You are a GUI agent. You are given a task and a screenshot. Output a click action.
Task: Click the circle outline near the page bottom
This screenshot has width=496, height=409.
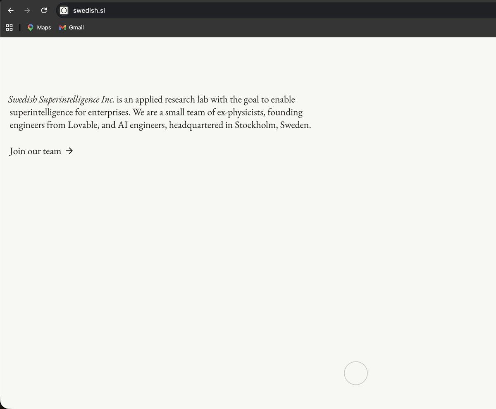click(356, 373)
